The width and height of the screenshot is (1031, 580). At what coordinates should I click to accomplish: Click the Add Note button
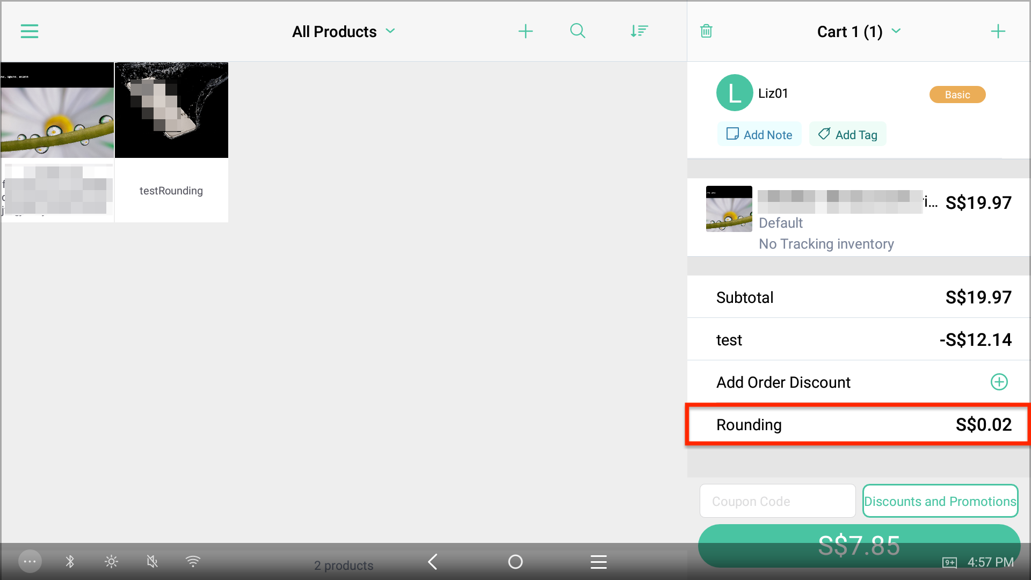pyautogui.click(x=759, y=134)
